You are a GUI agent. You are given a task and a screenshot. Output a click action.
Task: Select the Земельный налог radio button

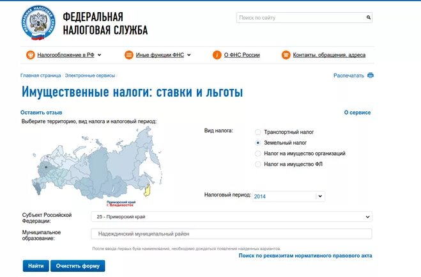point(257,143)
